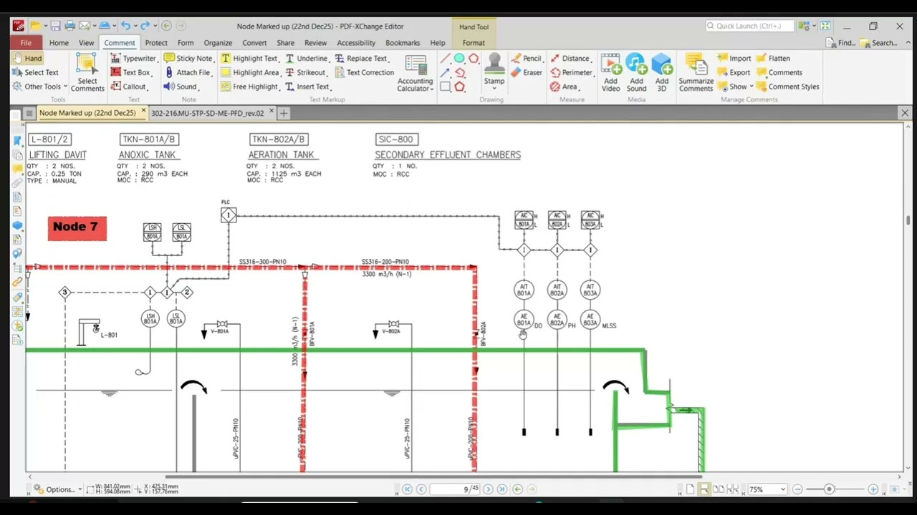917x515 pixels.
Task: Choose the Distance measure tool
Action: point(570,58)
